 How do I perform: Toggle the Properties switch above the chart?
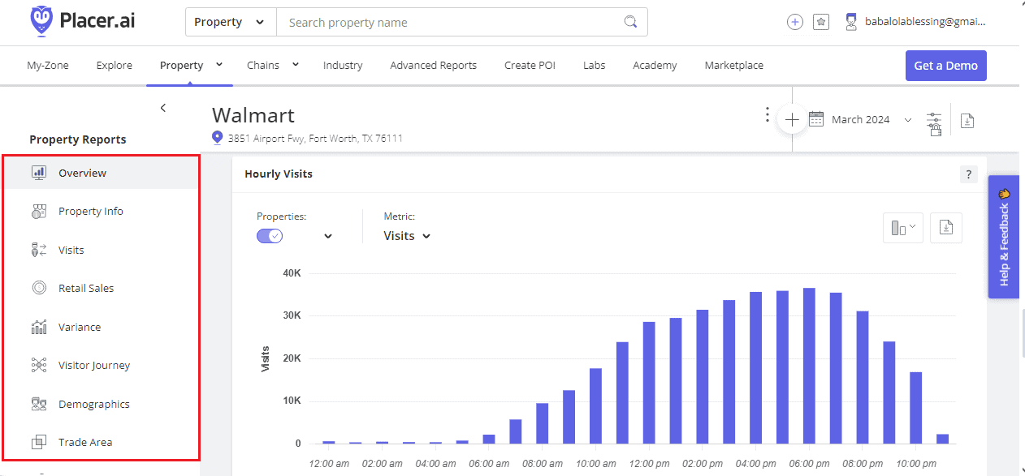pos(269,235)
